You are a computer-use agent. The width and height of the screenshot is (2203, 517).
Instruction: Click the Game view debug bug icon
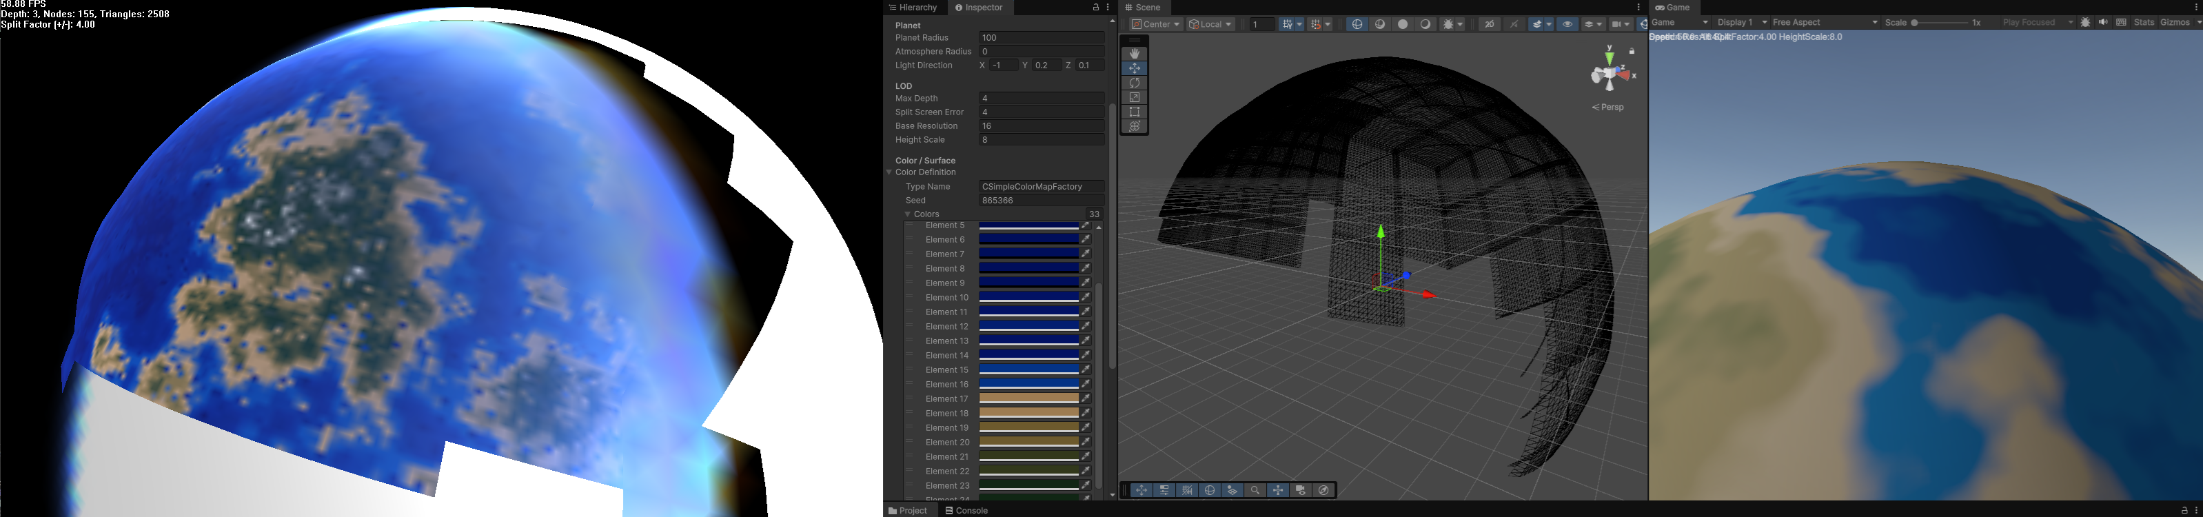(2085, 22)
